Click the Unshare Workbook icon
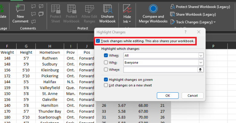 click(107, 9)
